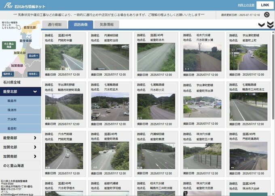Open the 輪島市三井町本江 camera image
275x196 pixels.
(249, 107)
